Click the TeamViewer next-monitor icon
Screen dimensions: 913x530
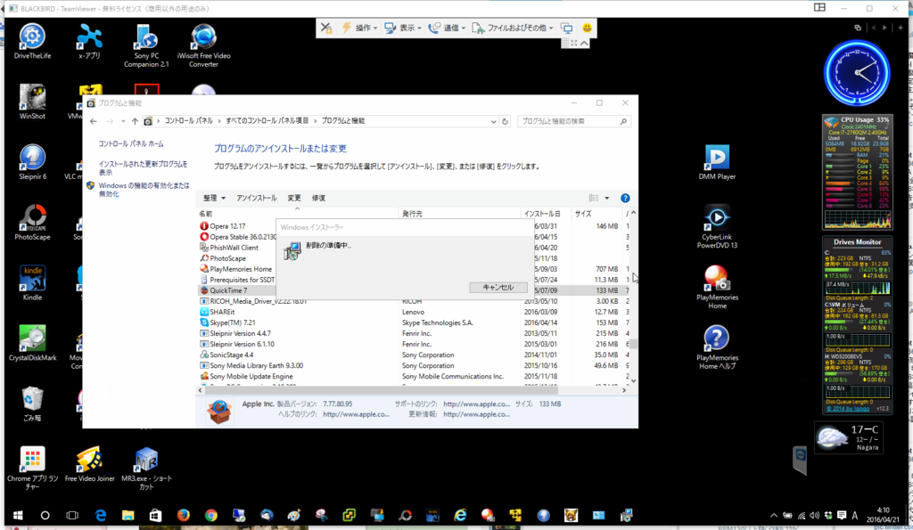tap(566, 28)
